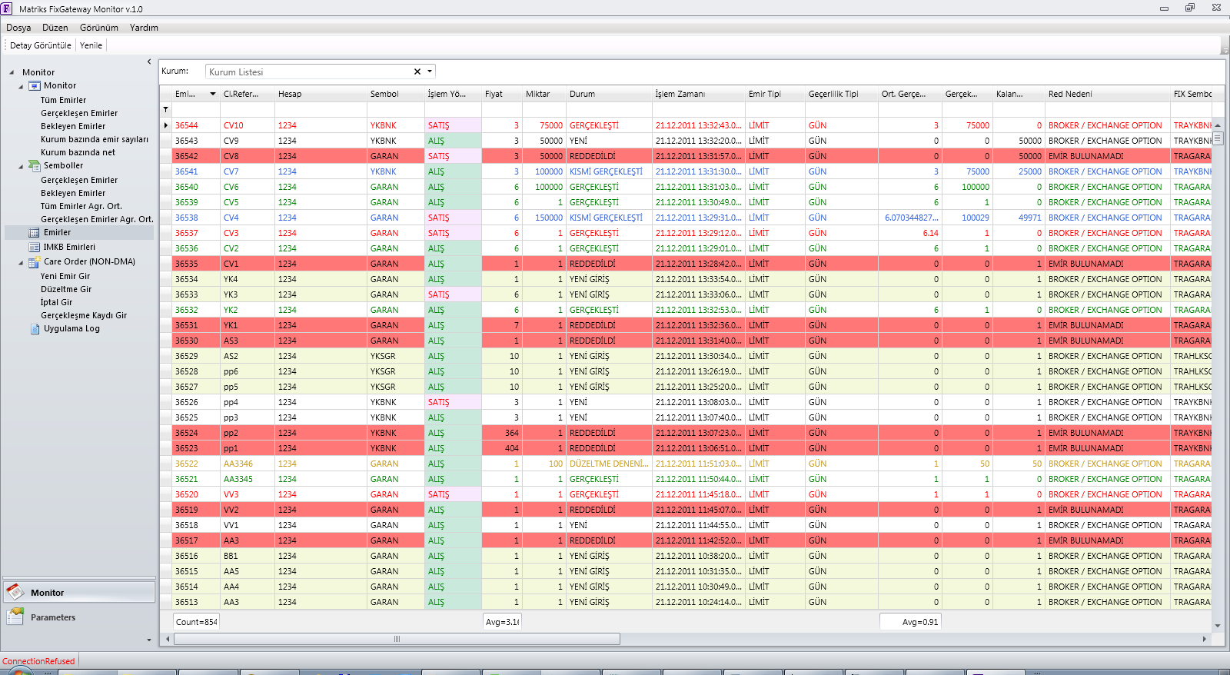Select Gerçekleşme Kaydı Gir
Image resolution: width=1230 pixels, height=675 pixels.
pyautogui.click(x=84, y=315)
